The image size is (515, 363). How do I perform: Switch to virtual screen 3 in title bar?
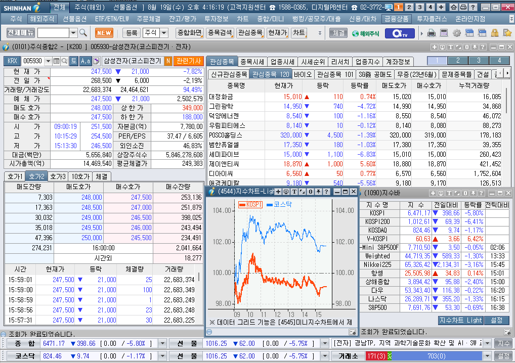coord(420,7)
